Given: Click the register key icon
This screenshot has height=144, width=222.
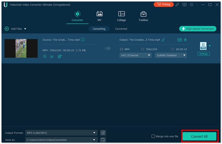Looking at the screenshot, I should (x=177, y=5).
